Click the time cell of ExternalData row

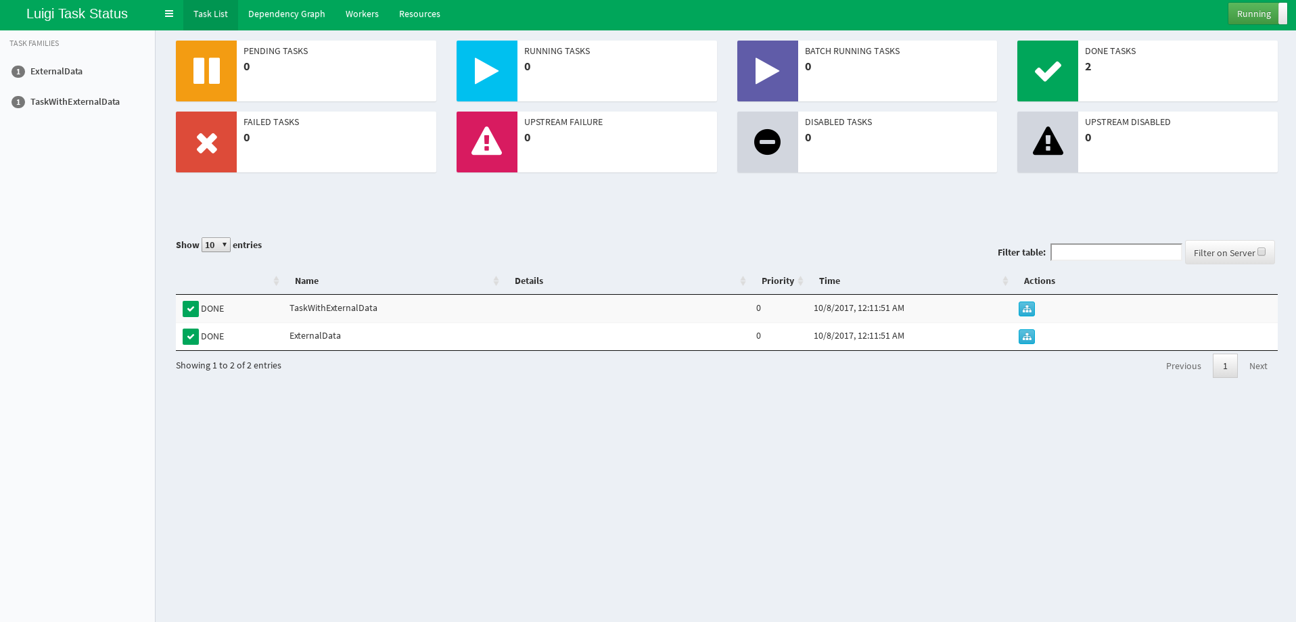tap(859, 336)
